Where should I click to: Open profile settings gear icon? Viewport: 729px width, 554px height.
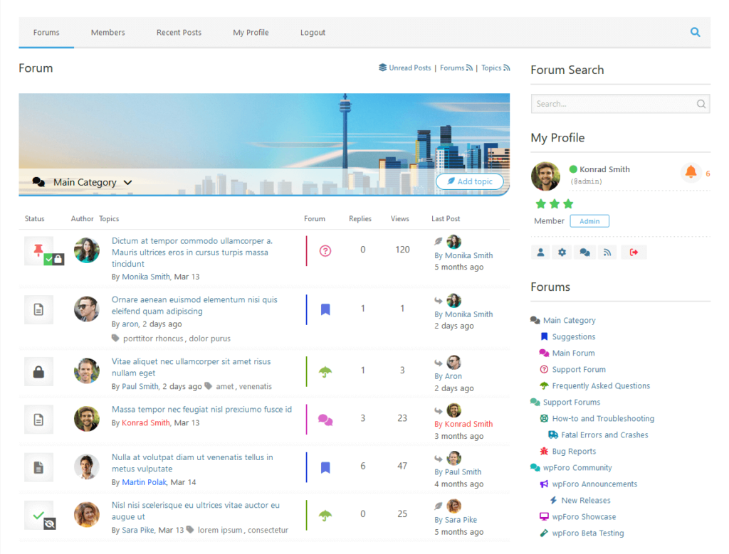562,252
